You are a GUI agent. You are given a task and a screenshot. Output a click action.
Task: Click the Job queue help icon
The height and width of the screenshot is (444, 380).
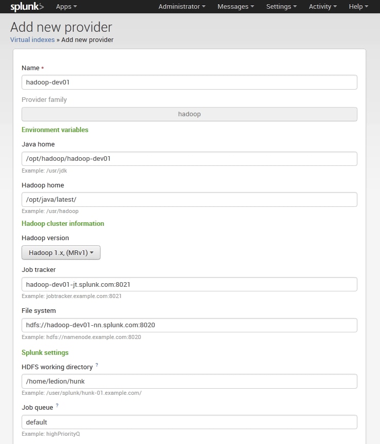tap(57, 406)
